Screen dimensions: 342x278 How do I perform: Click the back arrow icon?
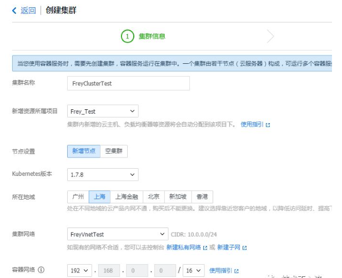[x=14, y=11]
